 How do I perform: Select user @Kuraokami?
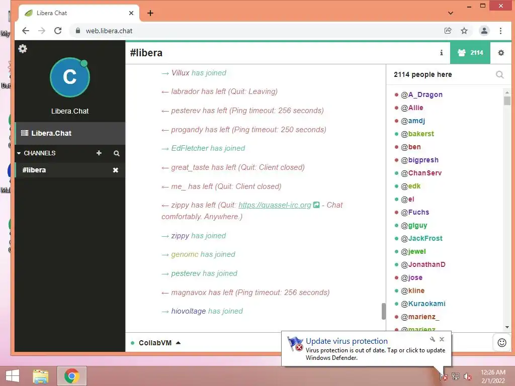[423, 304]
